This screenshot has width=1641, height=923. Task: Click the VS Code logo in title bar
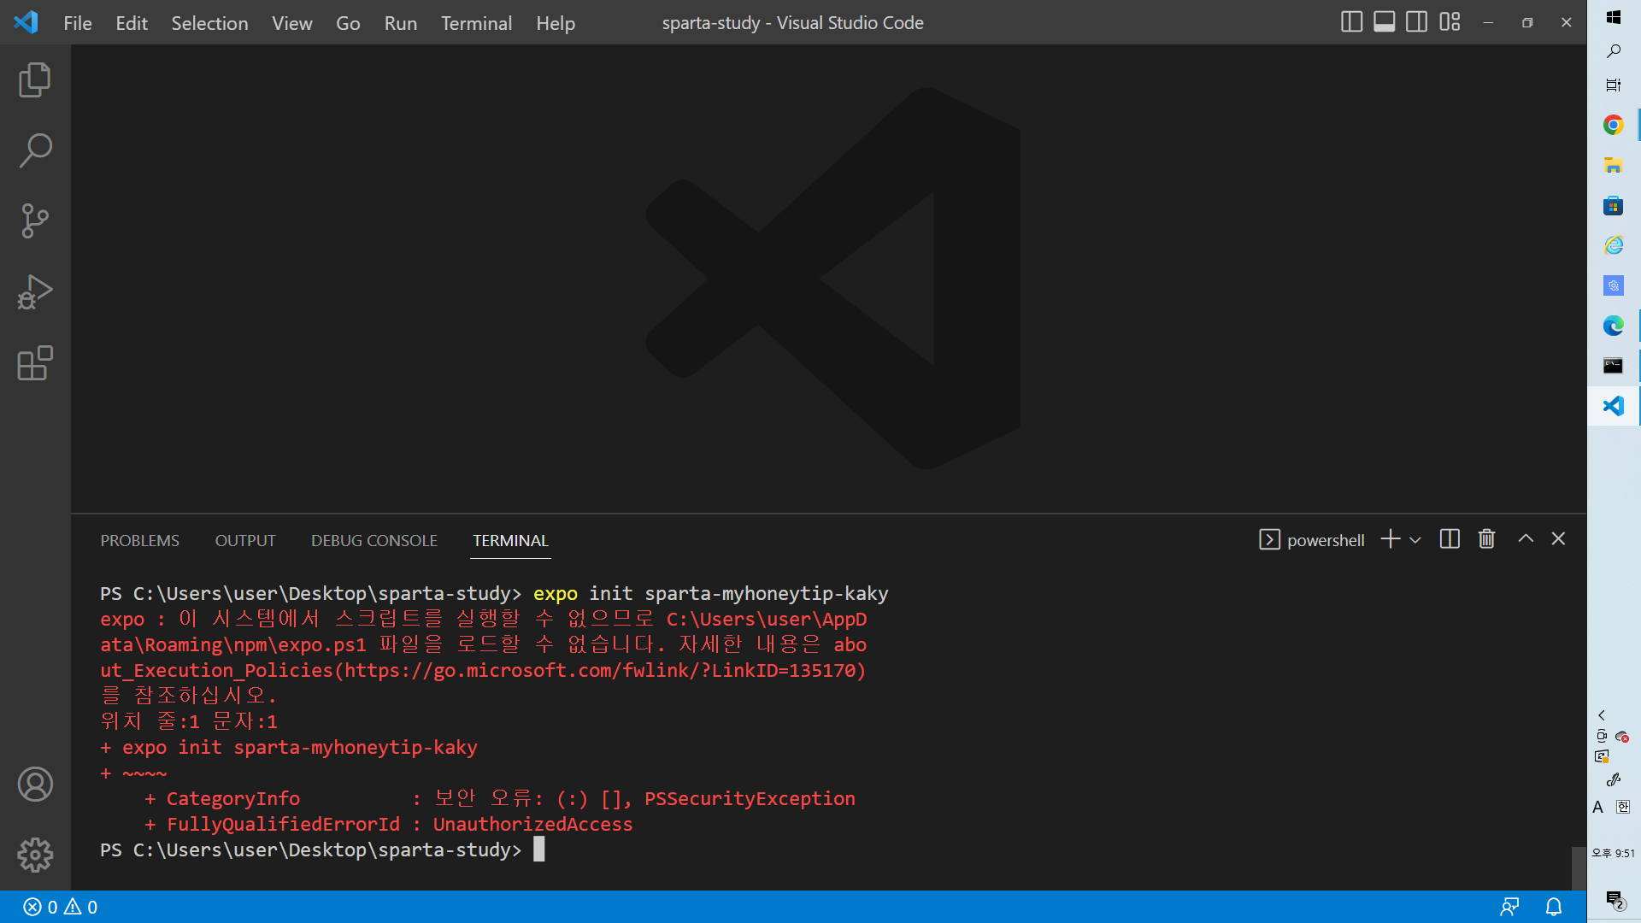coord(26,22)
